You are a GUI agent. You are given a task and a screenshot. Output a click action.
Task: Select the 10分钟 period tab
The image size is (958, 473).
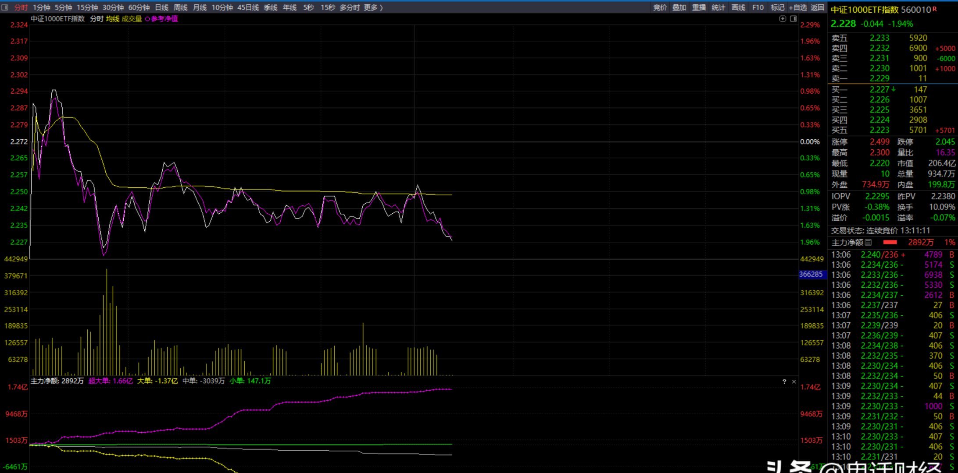point(222,7)
